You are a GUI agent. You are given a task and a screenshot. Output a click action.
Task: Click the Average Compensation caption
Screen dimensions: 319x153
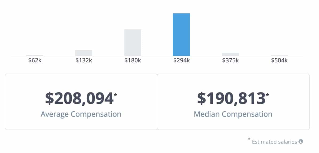point(81,114)
